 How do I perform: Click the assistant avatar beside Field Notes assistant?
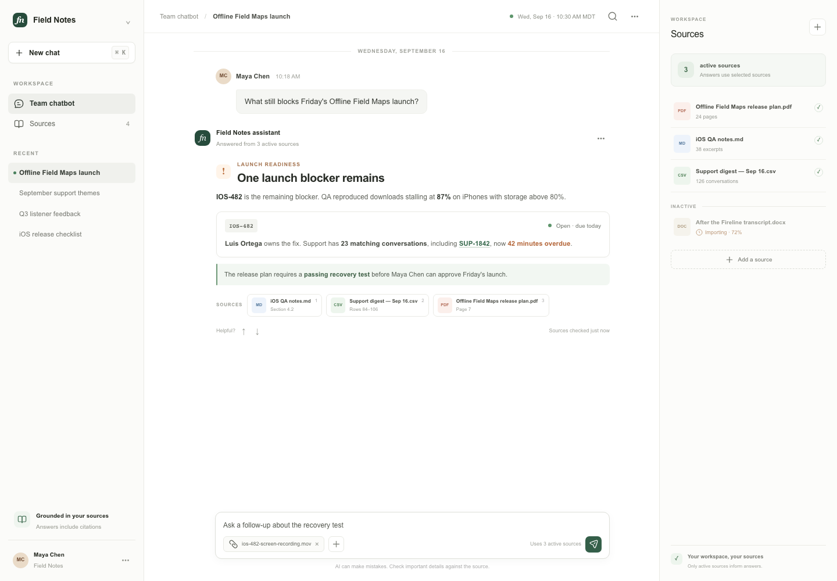click(202, 138)
